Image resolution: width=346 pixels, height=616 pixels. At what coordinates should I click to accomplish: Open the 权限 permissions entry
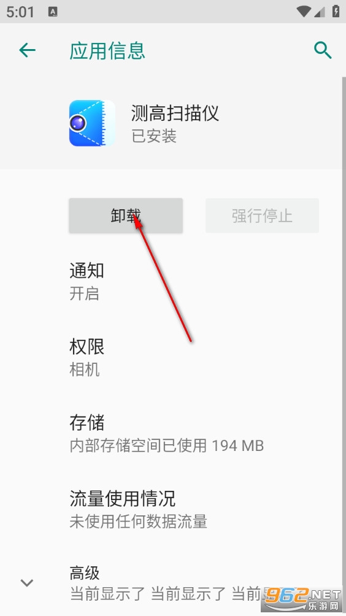(173, 358)
